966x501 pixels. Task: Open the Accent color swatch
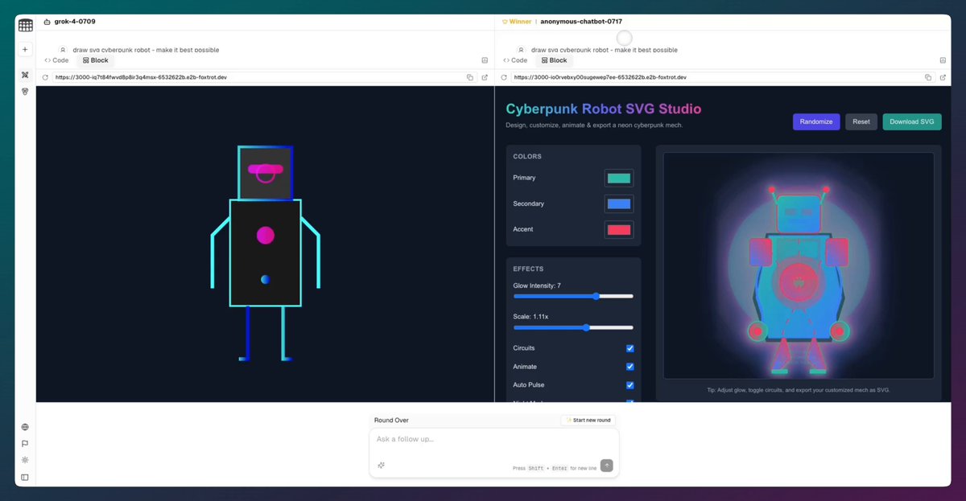(619, 229)
